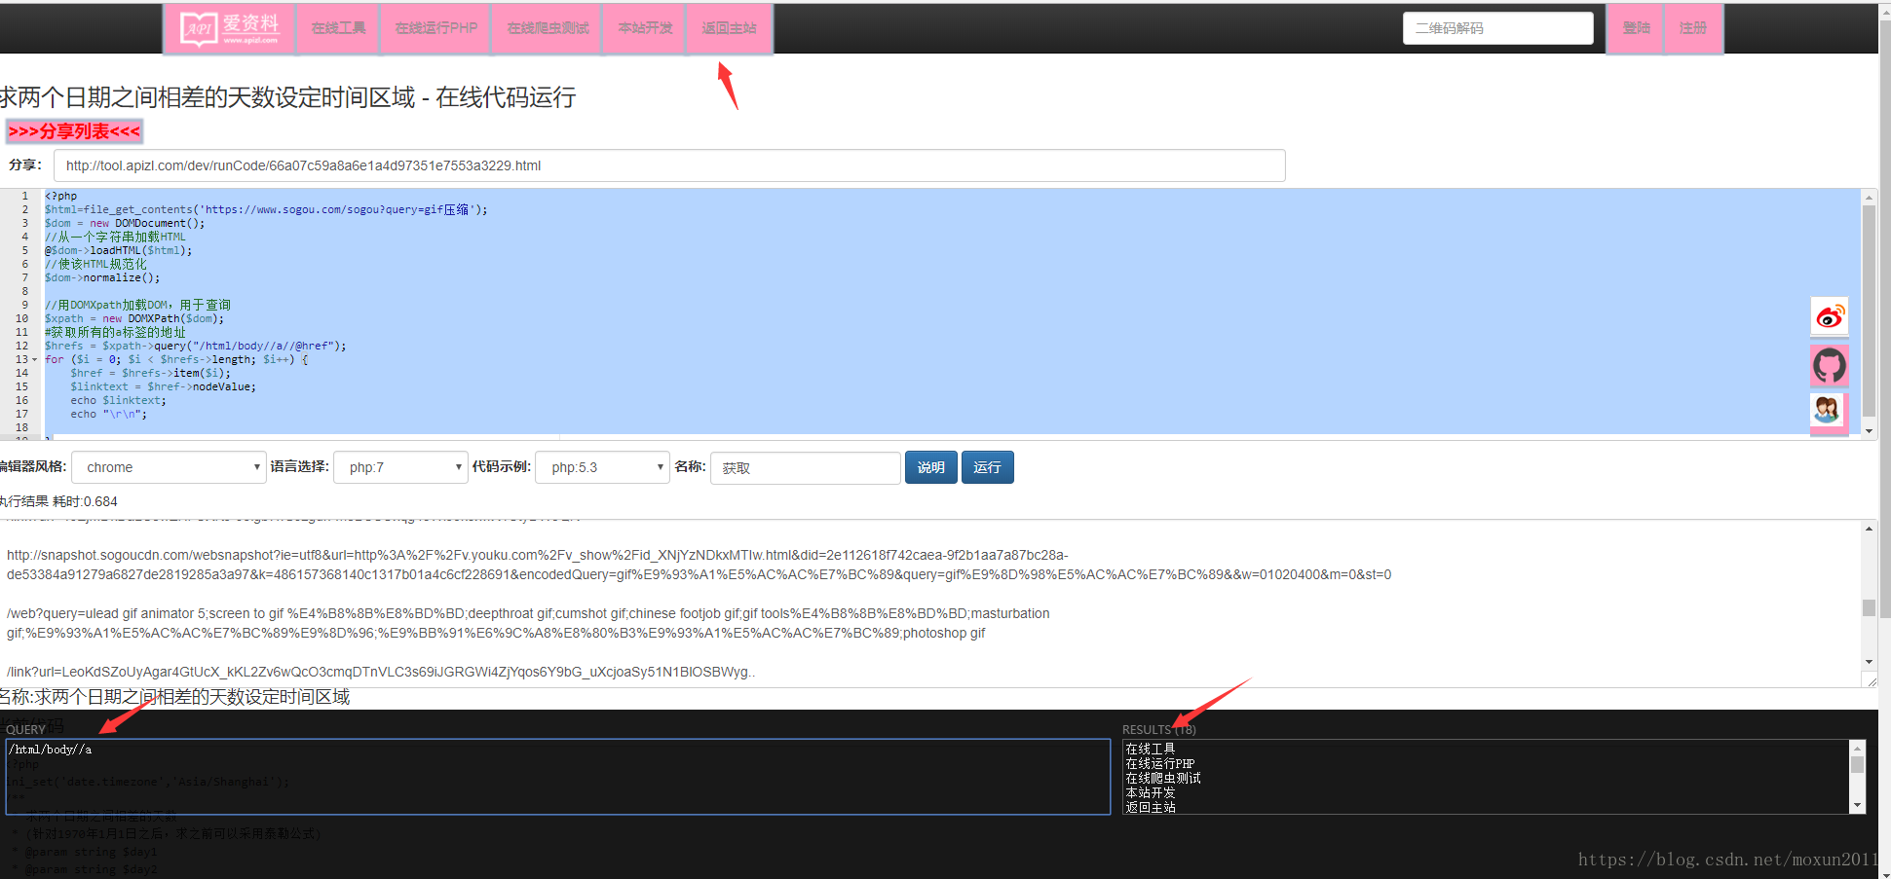Click results pane scrollbar up arrow
Screen dimensions: 1891x879
[x=1869, y=529]
